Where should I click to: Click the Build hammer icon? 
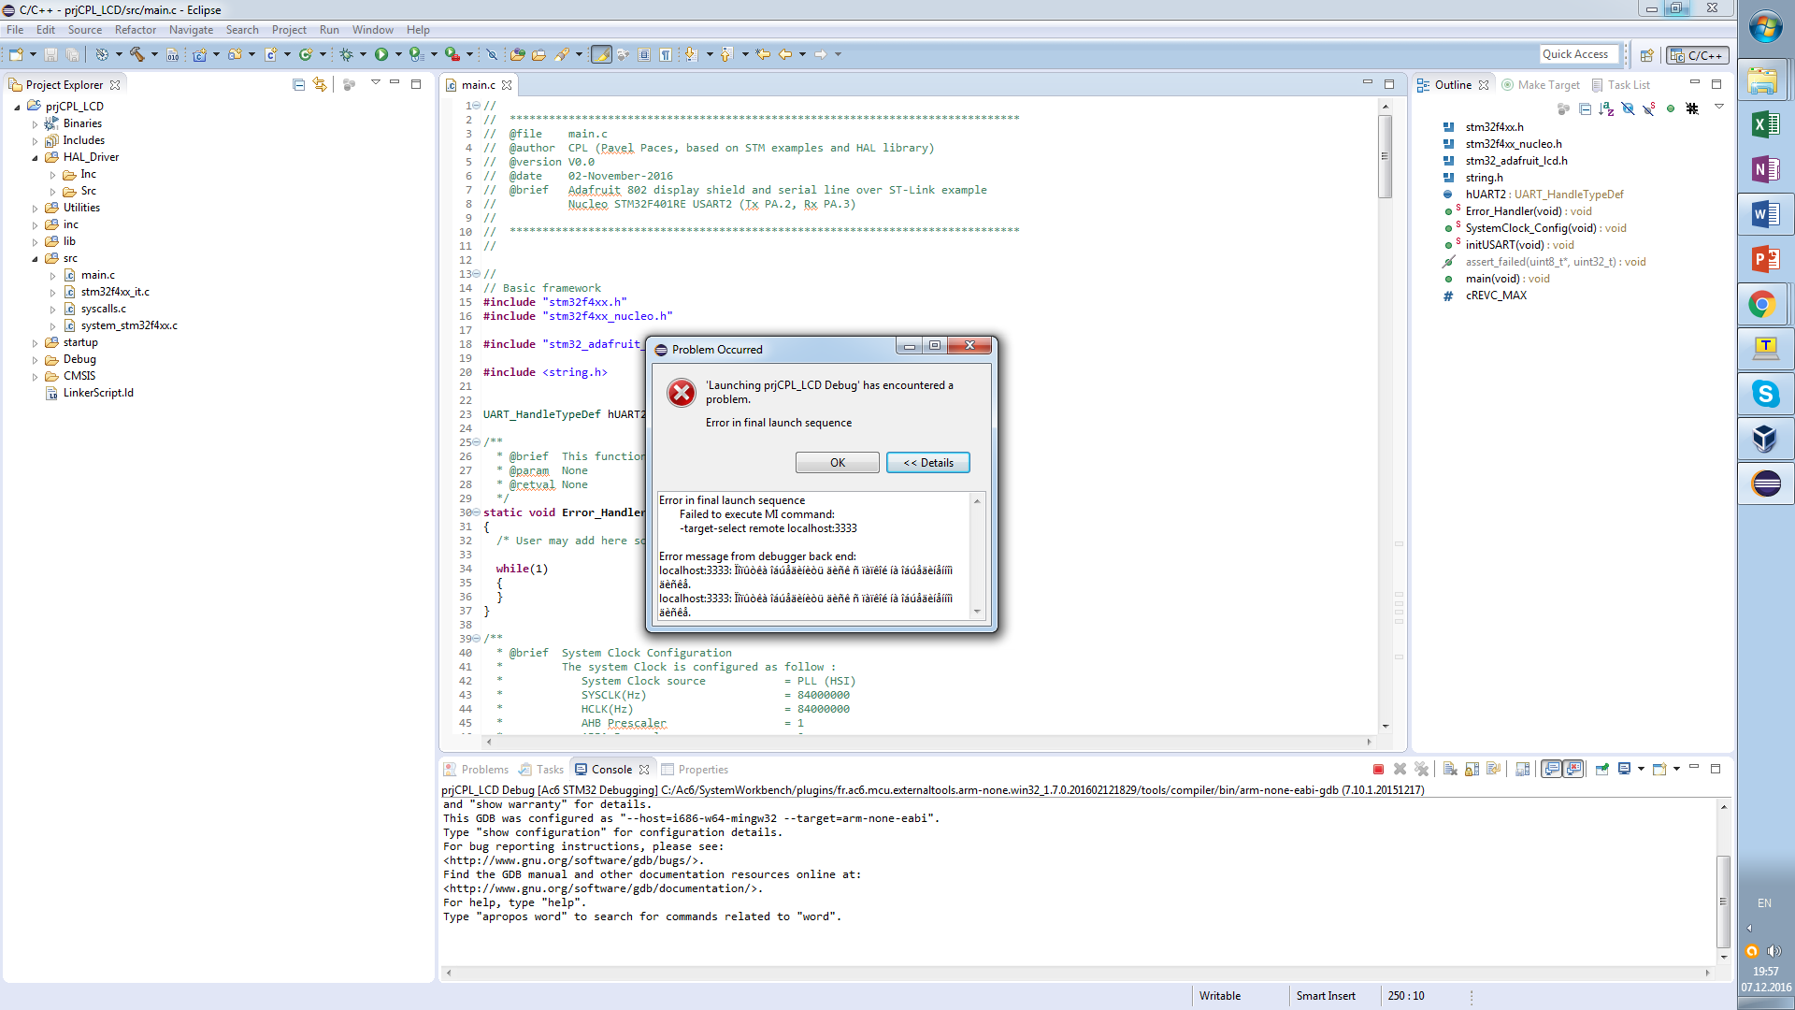pos(137,54)
